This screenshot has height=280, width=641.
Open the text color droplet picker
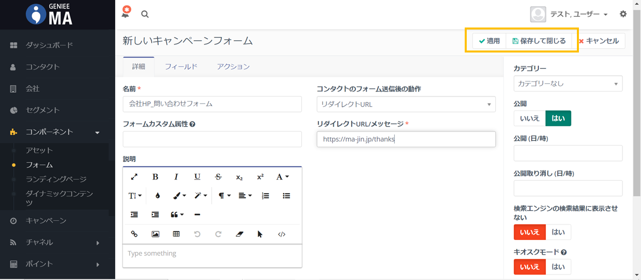click(157, 195)
